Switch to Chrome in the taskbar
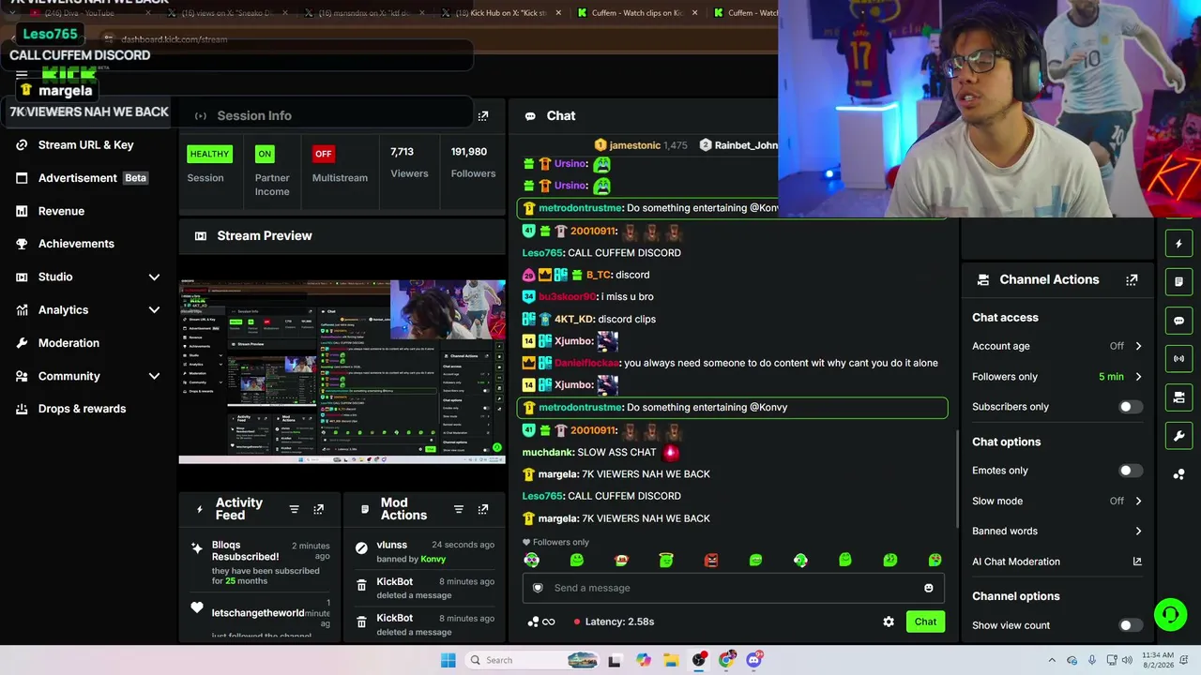1201x675 pixels. pyautogui.click(x=727, y=660)
